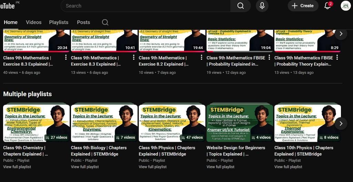Open the Kinematics playlist thumbnail
The height and width of the screenshot is (182, 353).
pyautogui.click(x=172, y=123)
